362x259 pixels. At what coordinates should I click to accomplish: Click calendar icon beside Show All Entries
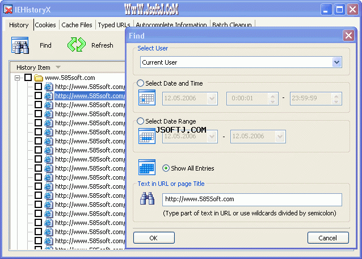[x=147, y=167]
